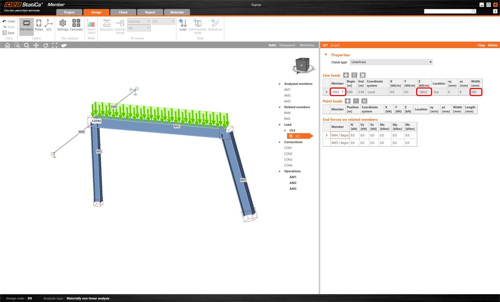
Task: Switch view mode to Transparent
Action: (287, 45)
